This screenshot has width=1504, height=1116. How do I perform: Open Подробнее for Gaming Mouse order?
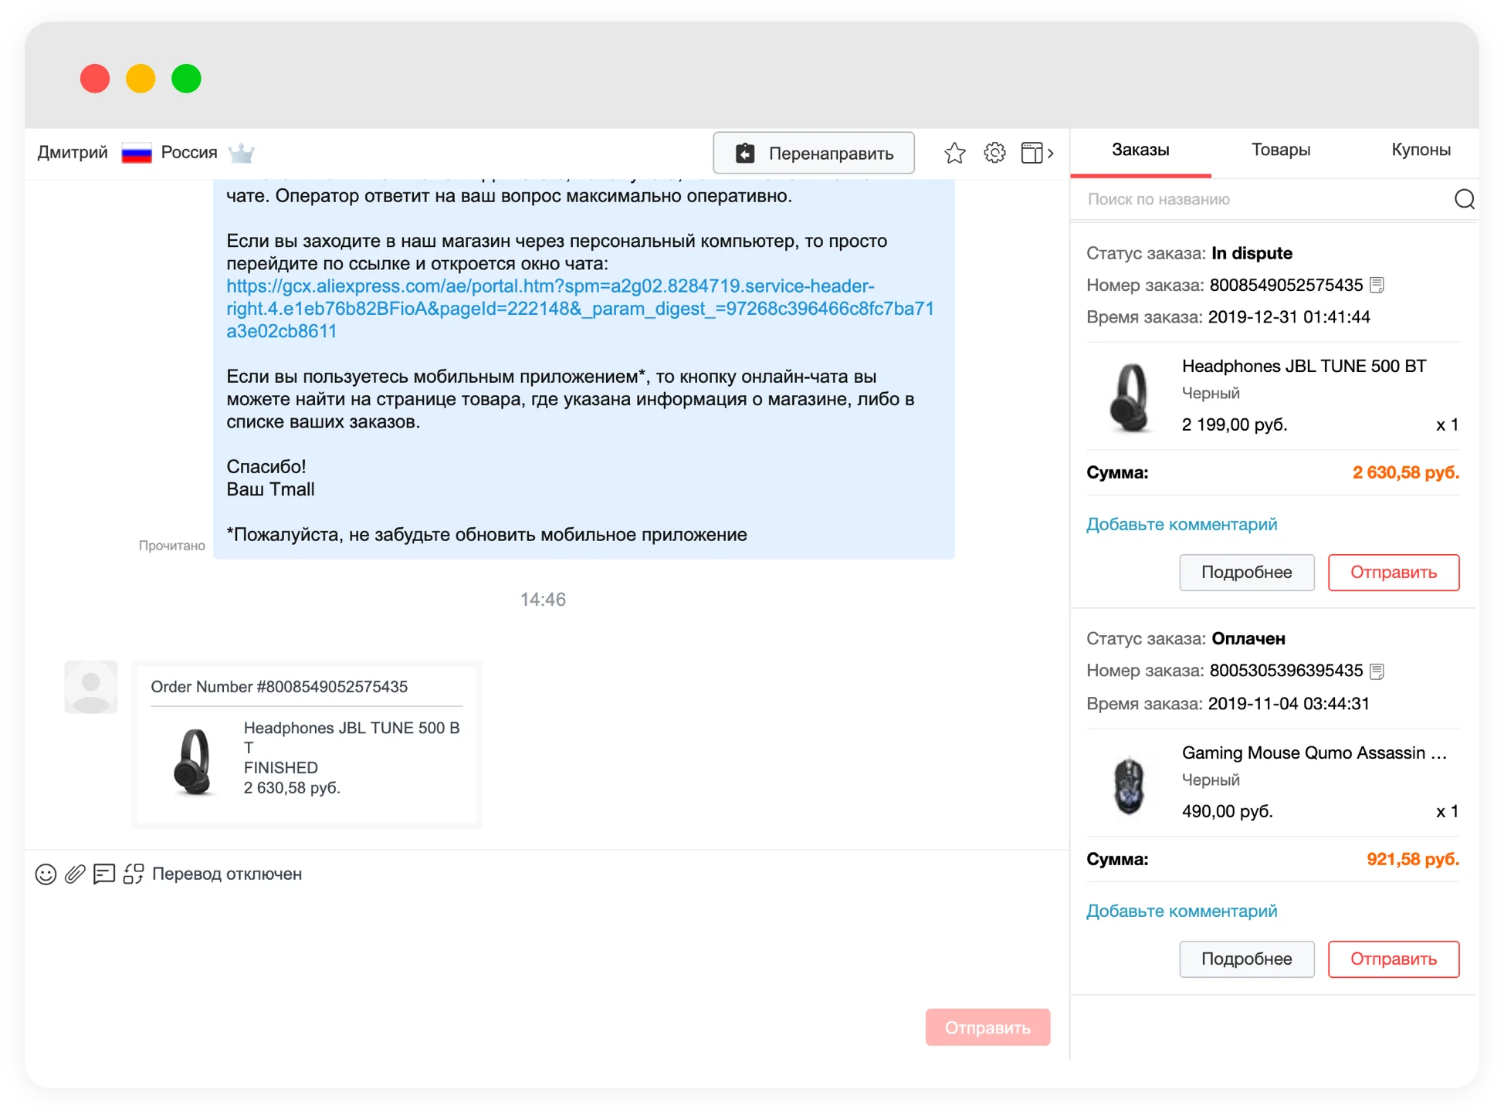coord(1246,959)
